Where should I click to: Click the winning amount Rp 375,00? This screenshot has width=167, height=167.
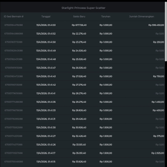click(x=159, y=136)
